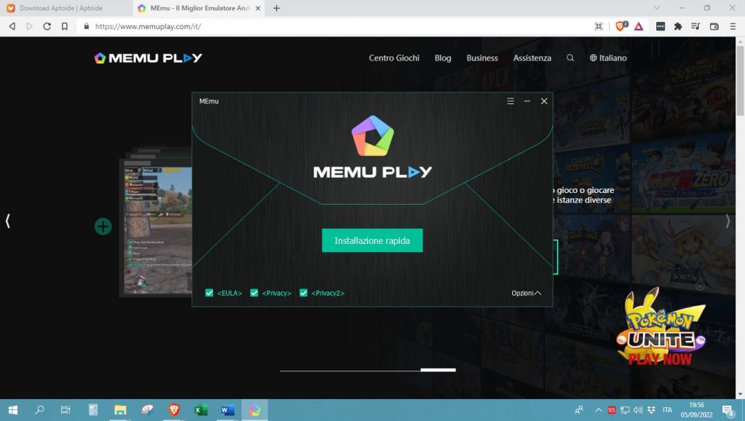Viewport: 745px width, 421px height.
Task: Expand the browser tab search chevron
Action: [657, 8]
